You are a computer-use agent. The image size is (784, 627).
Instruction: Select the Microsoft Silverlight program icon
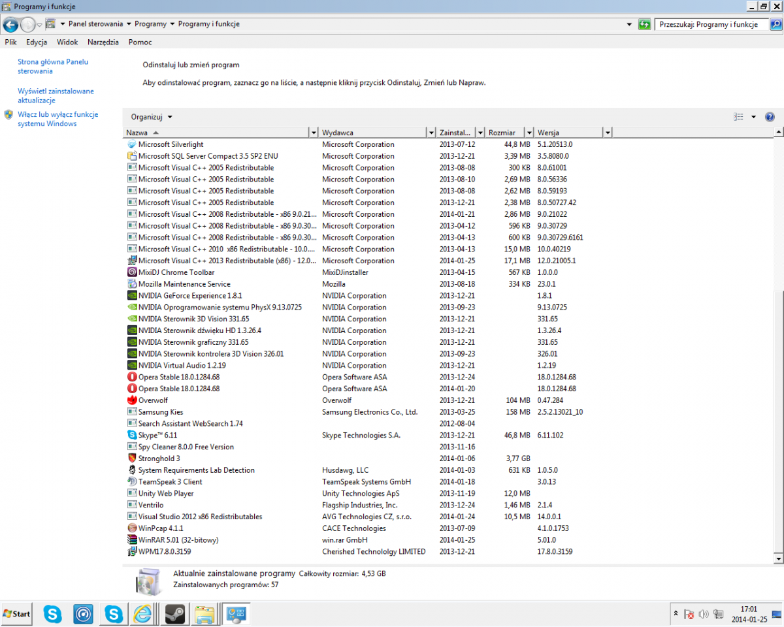pos(131,144)
